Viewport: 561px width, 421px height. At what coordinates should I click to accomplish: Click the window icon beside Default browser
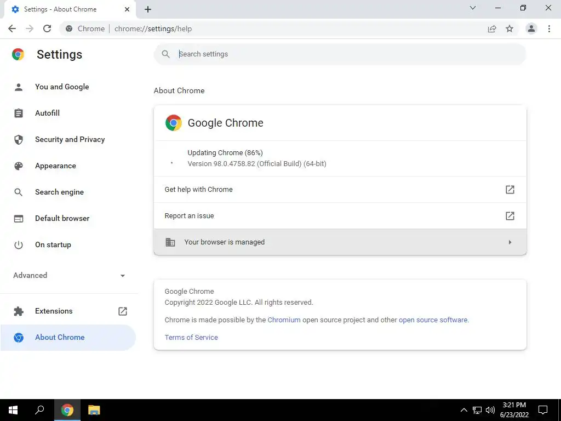coord(19,218)
